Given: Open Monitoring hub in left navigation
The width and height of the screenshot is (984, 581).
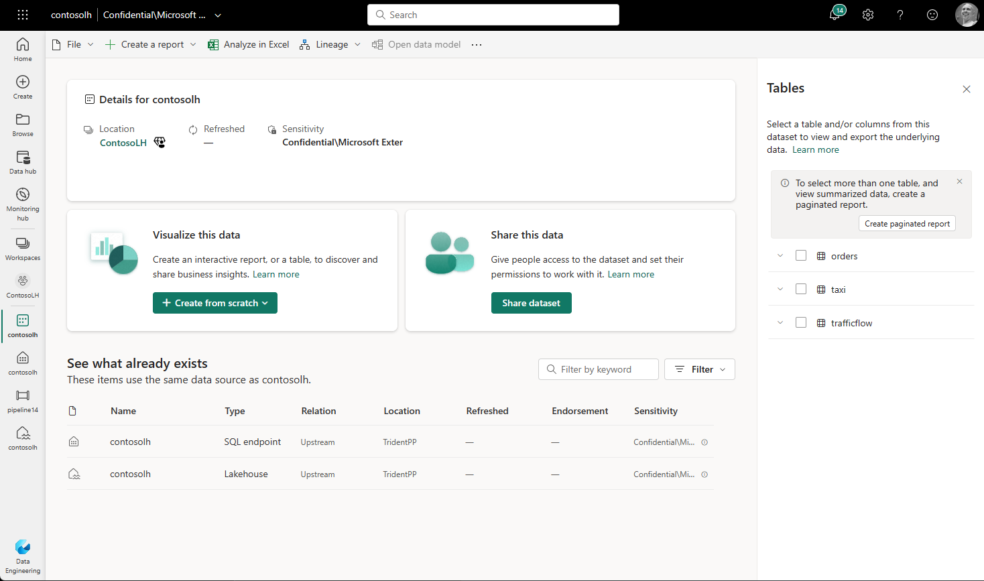Looking at the screenshot, I should [x=23, y=204].
